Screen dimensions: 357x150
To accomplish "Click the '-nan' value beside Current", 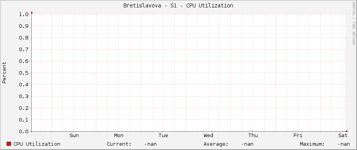I will (x=150, y=144).
